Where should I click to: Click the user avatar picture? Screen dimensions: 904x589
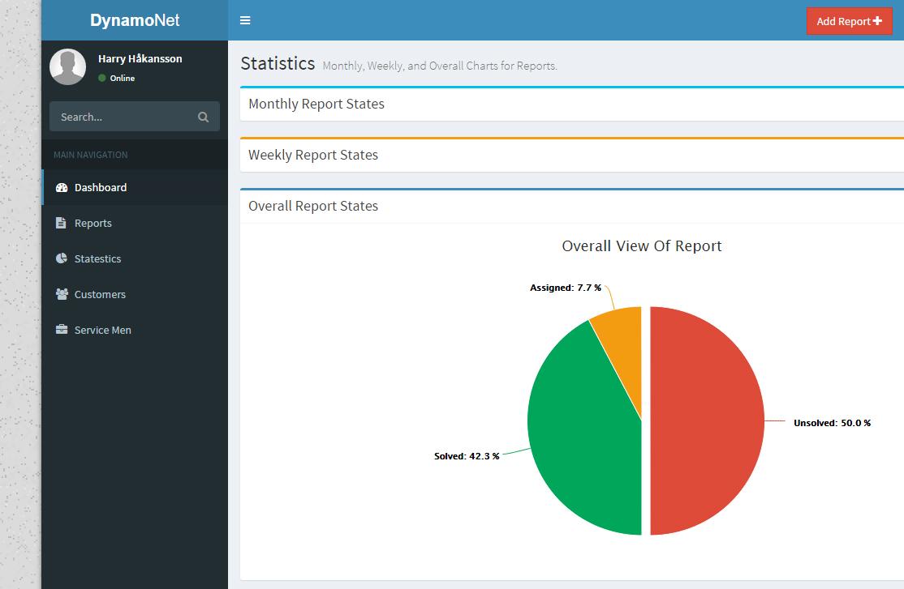click(x=67, y=67)
